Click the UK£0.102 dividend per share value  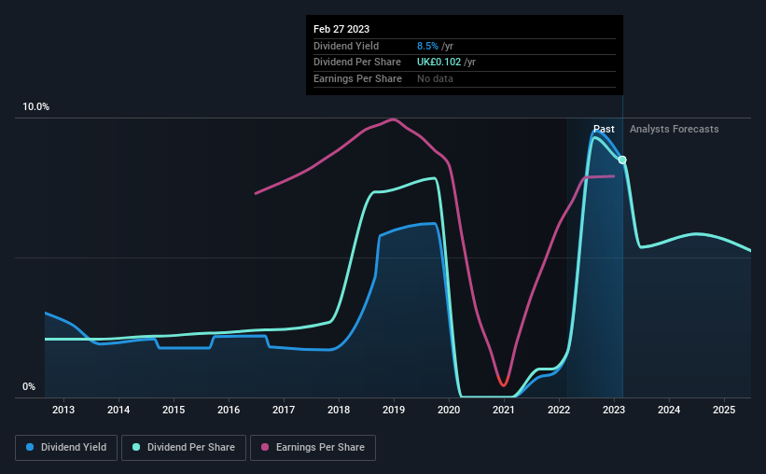point(439,63)
